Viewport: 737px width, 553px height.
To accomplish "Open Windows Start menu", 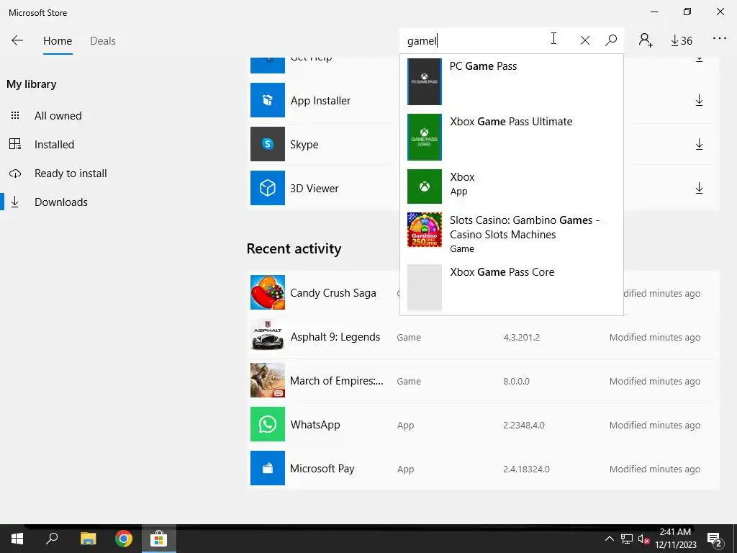I will pyautogui.click(x=17, y=539).
